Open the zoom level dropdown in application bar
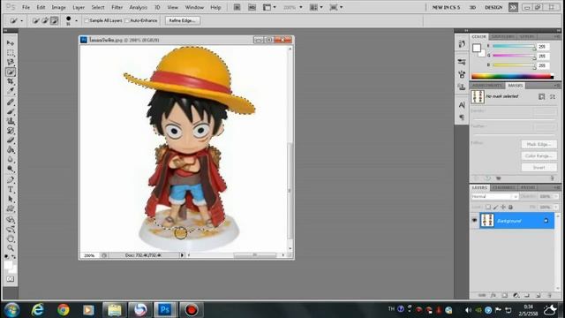Screen dimensions: 565x318 pyautogui.click(x=301, y=7)
